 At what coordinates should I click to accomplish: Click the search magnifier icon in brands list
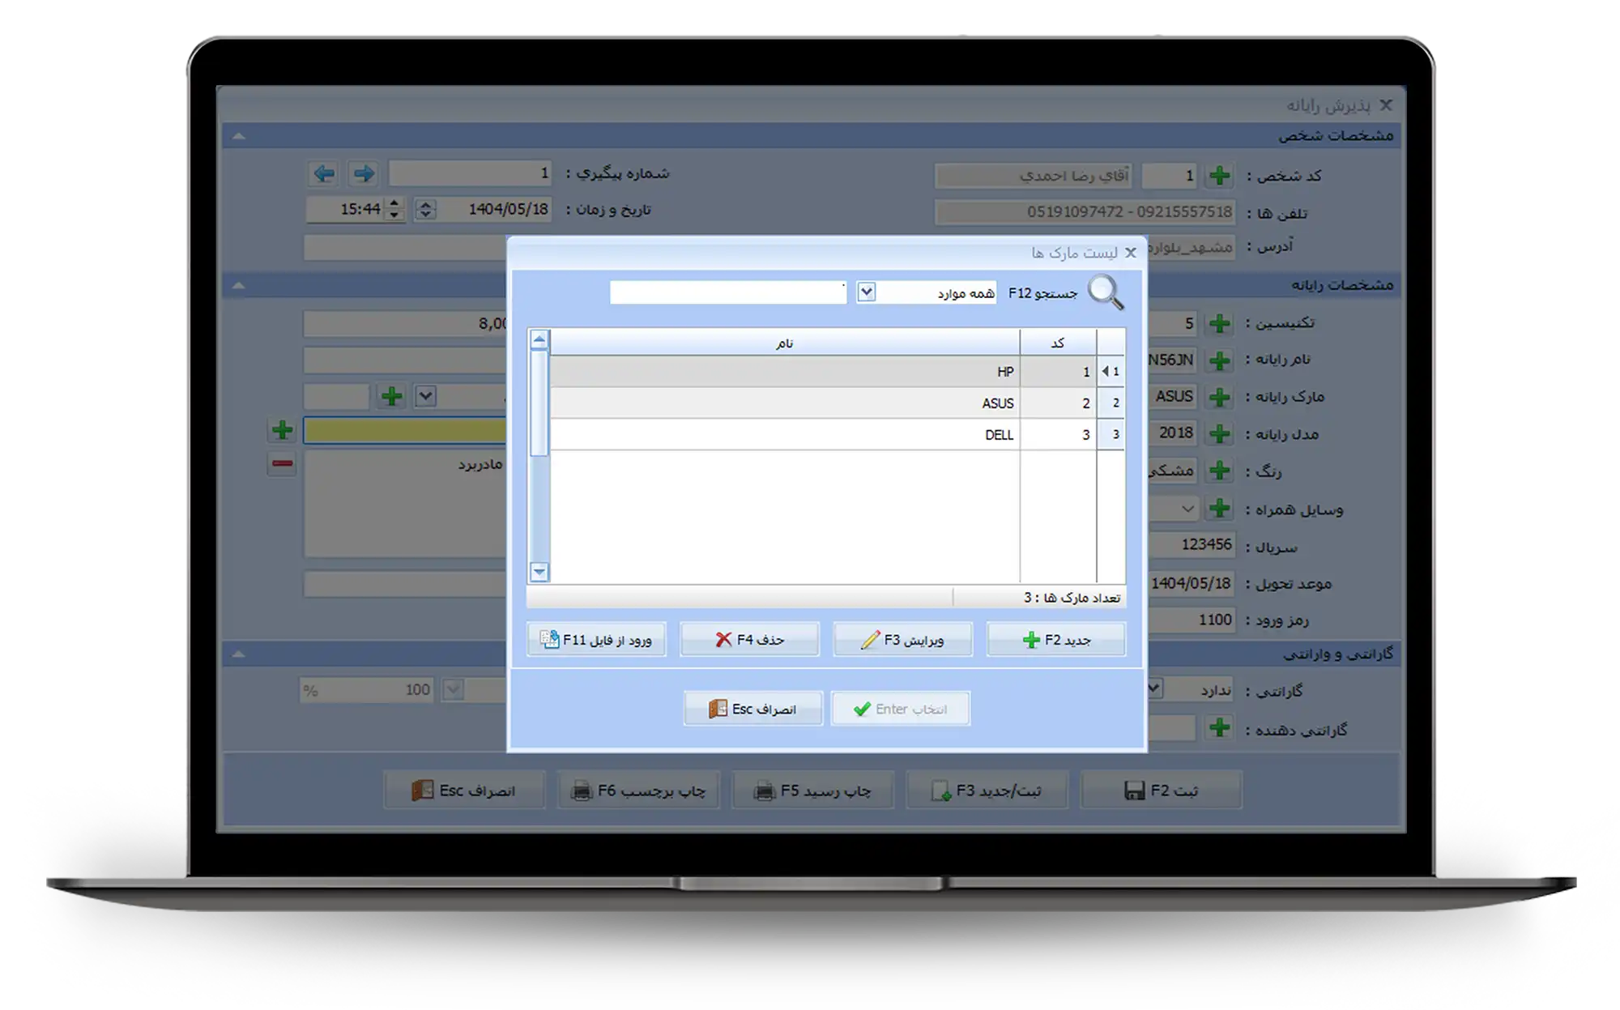click(1106, 292)
